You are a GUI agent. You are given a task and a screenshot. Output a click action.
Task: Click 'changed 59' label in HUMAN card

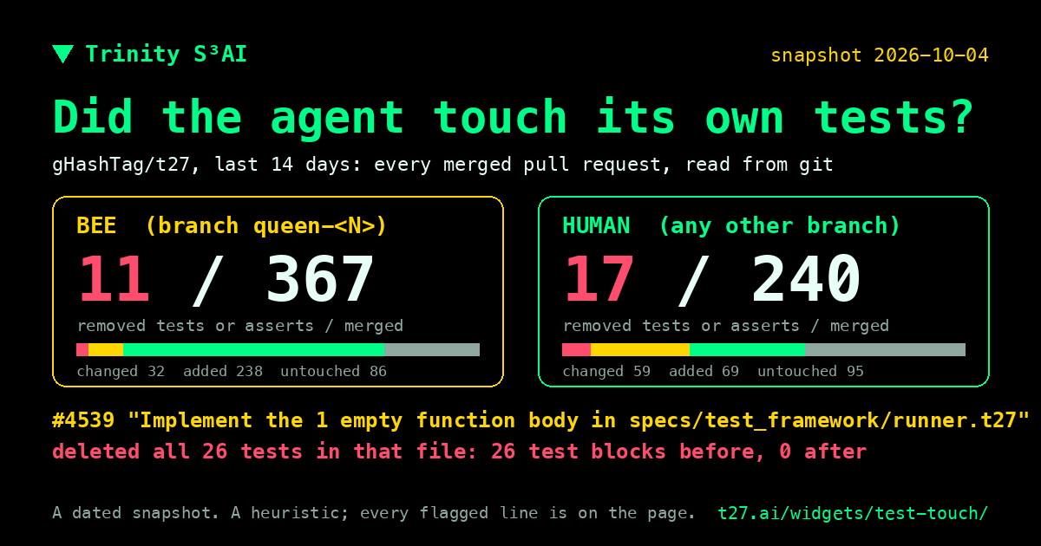pyautogui.click(x=606, y=372)
